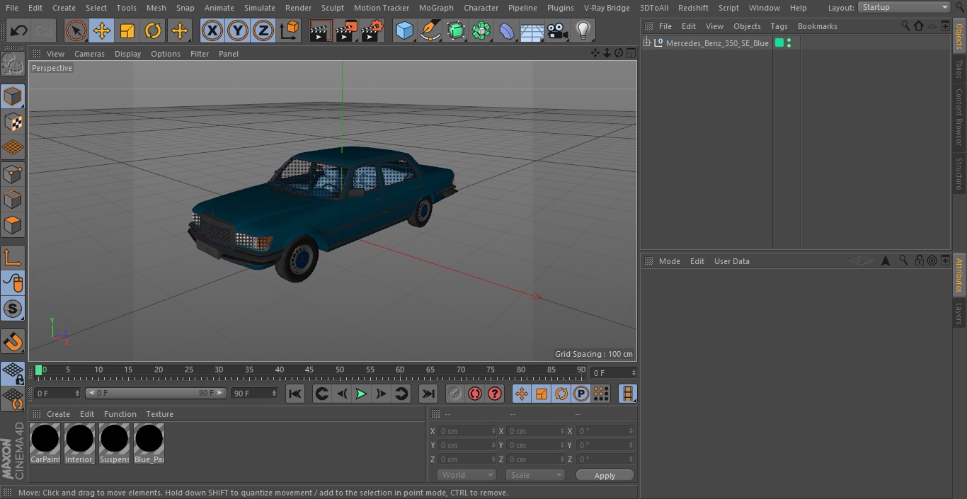This screenshot has width=967, height=499.
Task: Switch to Texture mode checkerboard icon
Action: (13, 122)
